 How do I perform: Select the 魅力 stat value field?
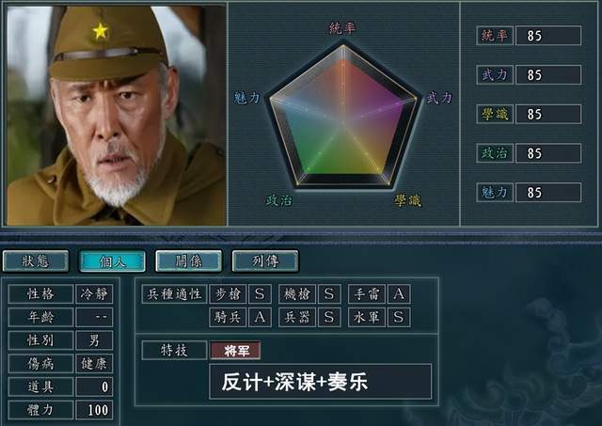click(548, 192)
